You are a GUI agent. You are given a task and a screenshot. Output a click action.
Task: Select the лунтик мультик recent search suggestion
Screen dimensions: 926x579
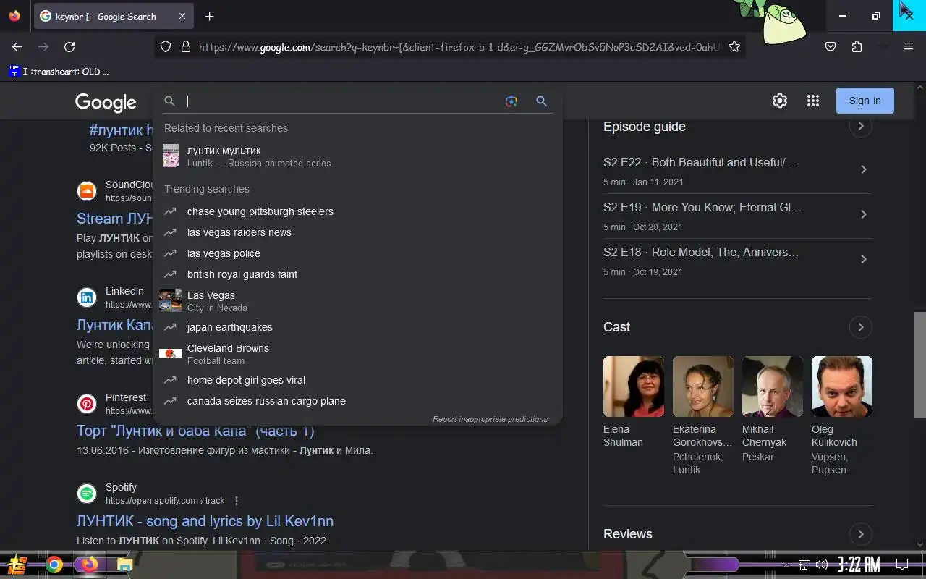click(x=357, y=156)
